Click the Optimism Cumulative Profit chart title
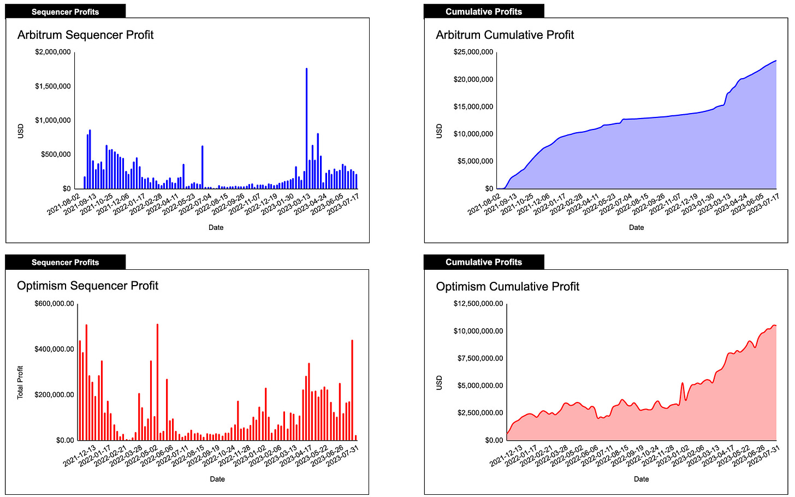 pos(508,287)
